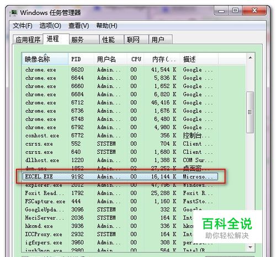Select the hkcmd.exe process
Screen dimensions: 276x257
click(120, 226)
